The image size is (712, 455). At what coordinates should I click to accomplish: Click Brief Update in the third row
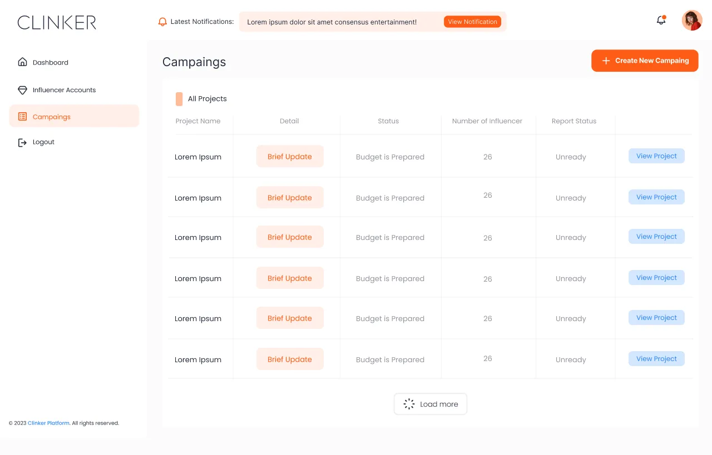tap(290, 237)
